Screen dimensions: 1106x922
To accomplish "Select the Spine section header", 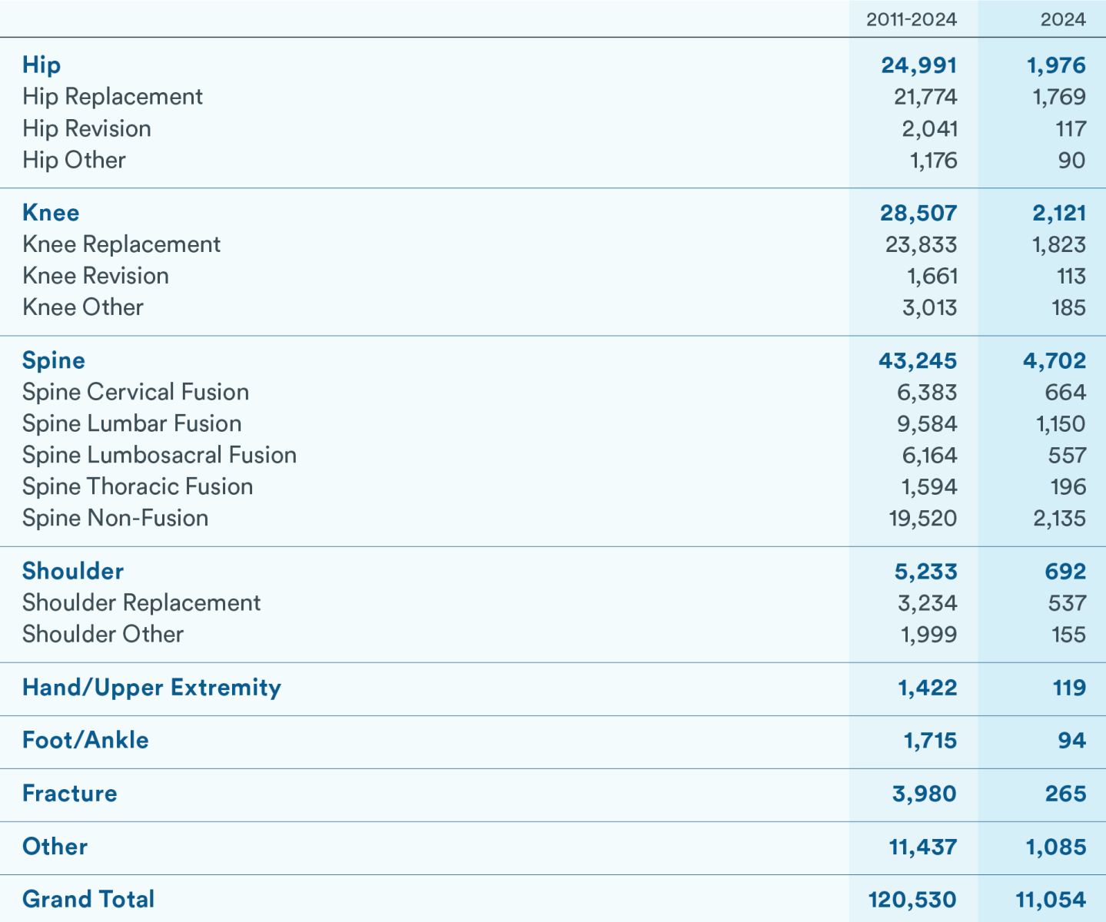I will tap(54, 360).
